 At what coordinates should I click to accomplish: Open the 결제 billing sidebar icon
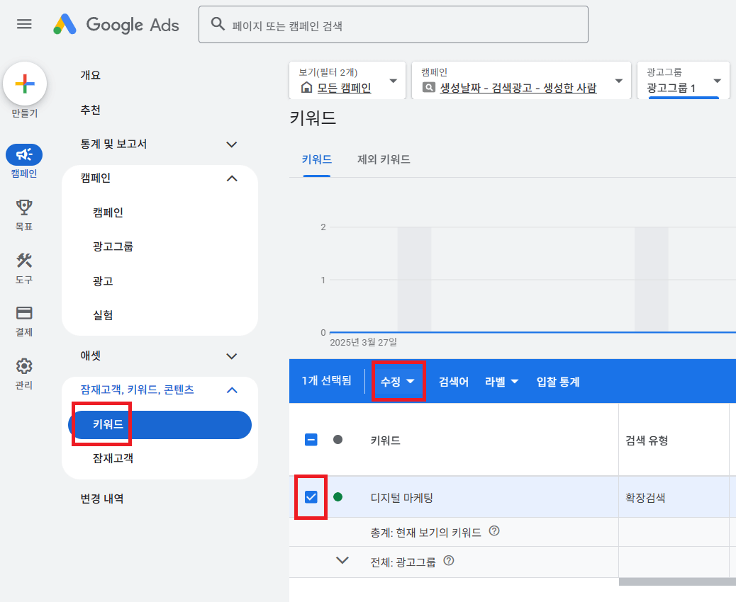point(23,314)
